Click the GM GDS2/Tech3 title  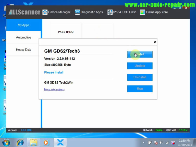[x=62, y=51]
